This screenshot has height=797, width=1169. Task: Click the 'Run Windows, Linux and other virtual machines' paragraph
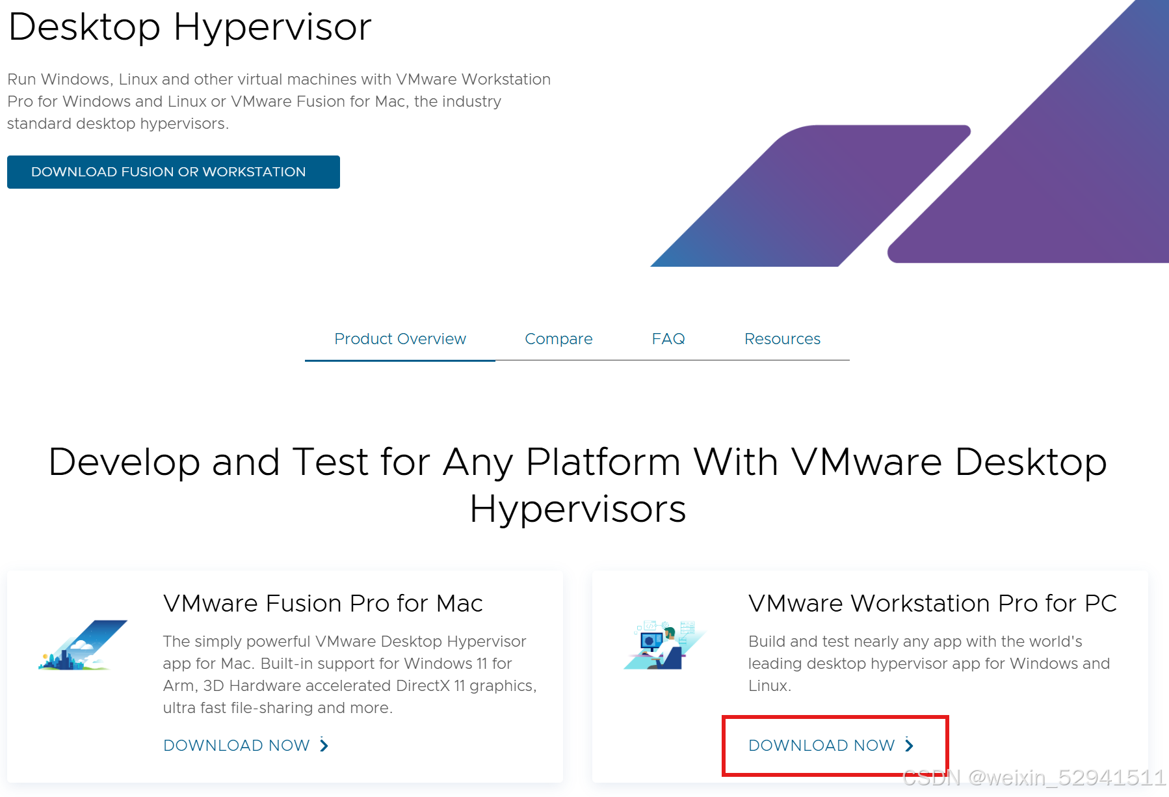coord(279,101)
